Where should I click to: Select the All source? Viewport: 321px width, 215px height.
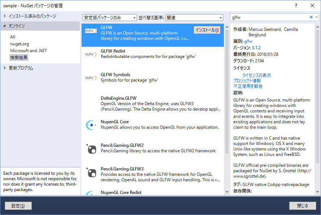[x=13, y=37]
